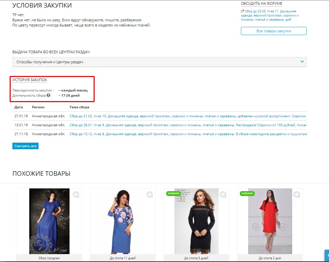The width and height of the screenshot is (329, 262).
Task: Click the НОВИНКА badge on black dress
Action: tap(173, 194)
